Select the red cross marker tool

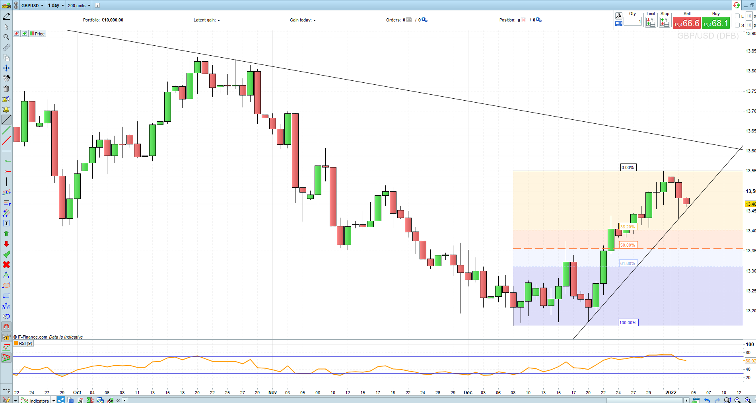point(6,265)
